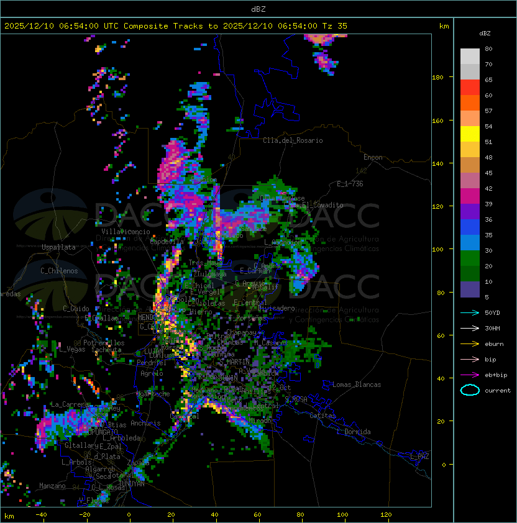Image resolution: width=517 pixels, height=523 pixels.
Task: Click the Villavicencio map label
Action: click(x=126, y=232)
